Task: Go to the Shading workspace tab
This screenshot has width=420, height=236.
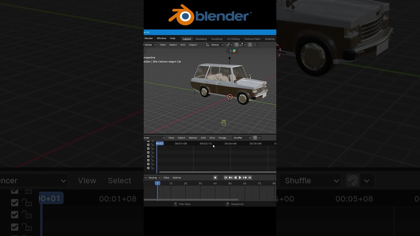Action: [269, 39]
